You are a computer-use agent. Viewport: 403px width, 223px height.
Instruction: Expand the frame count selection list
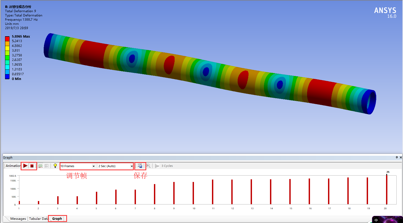93,166
